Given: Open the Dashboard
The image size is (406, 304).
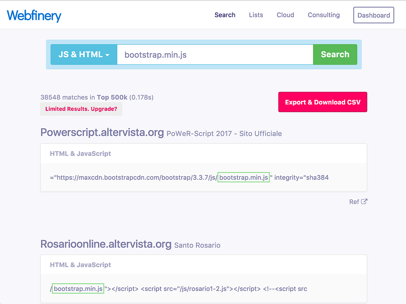Looking at the screenshot, I should [374, 15].
